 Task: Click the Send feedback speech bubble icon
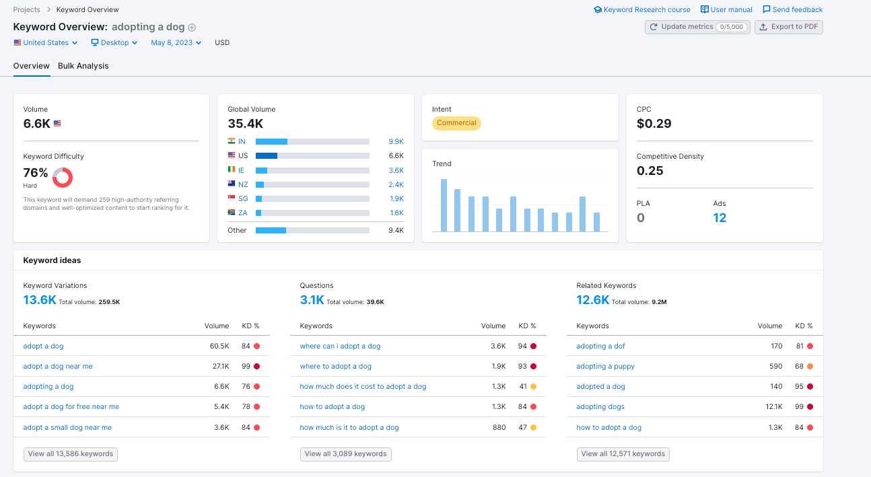click(x=767, y=10)
